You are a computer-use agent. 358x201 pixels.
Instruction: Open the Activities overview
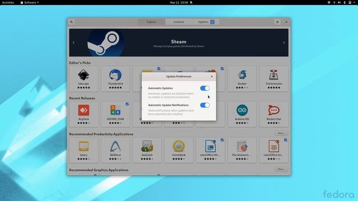pyautogui.click(x=8, y=2)
